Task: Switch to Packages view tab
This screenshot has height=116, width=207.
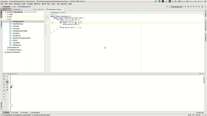Action: click(x=16, y=9)
